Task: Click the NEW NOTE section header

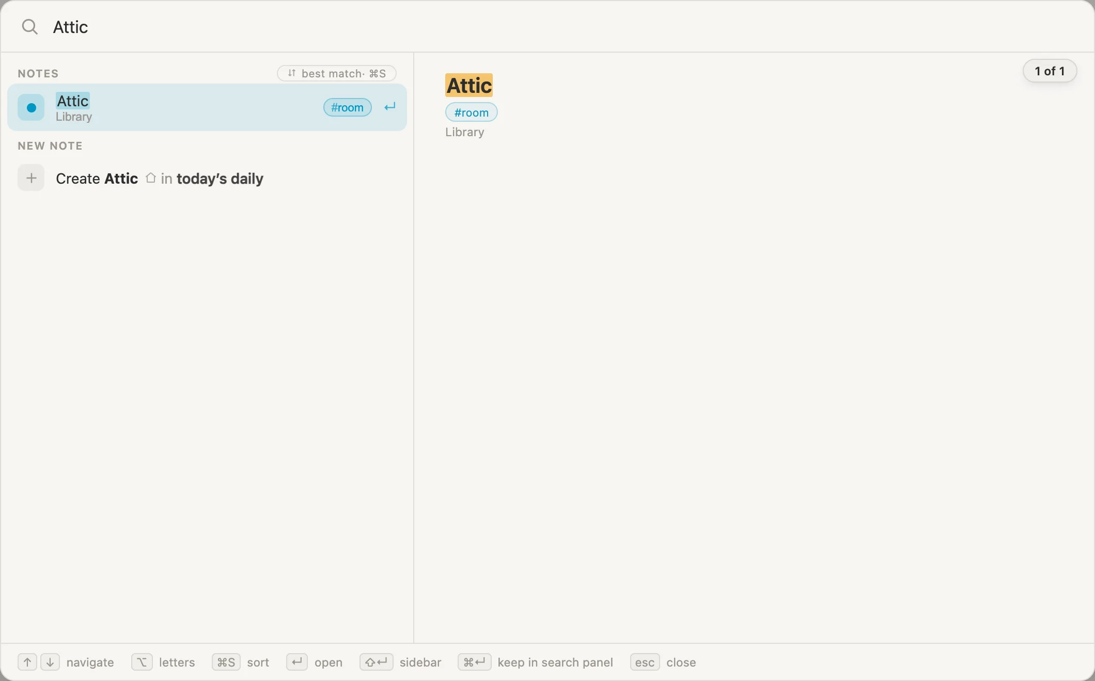Action: (50, 145)
